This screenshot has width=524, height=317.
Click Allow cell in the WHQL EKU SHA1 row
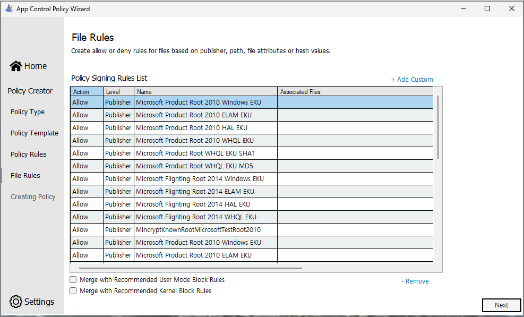(87, 153)
